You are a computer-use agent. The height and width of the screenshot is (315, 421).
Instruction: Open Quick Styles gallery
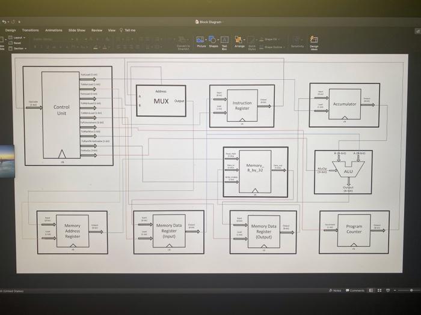click(x=252, y=43)
